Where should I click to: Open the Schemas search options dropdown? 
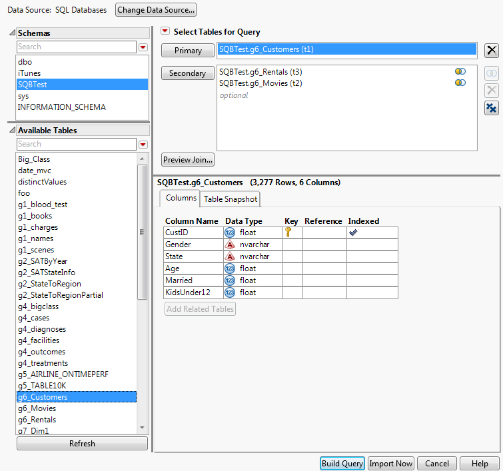143,47
